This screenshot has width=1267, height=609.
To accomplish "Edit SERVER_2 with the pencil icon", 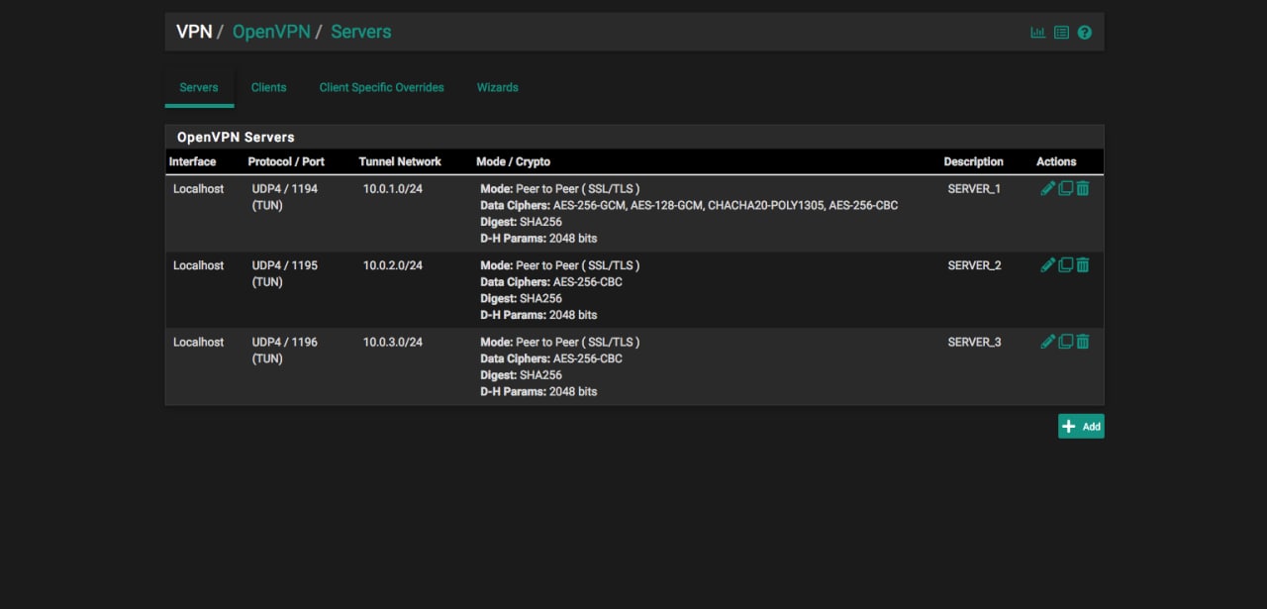I will click(1048, 264).
